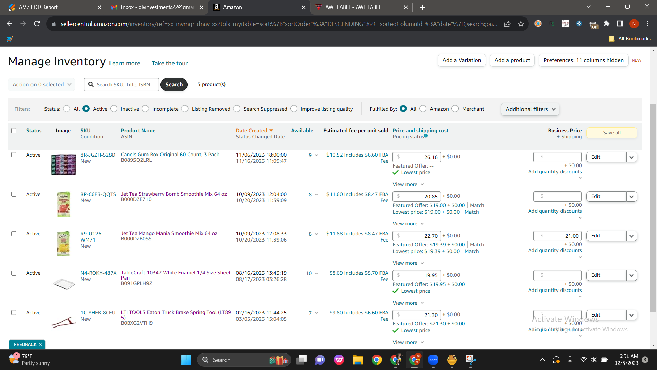Viewport: 657px width, 370px height.
Task: Open the Chrome profile avatar N
Action: coord(634,24)
